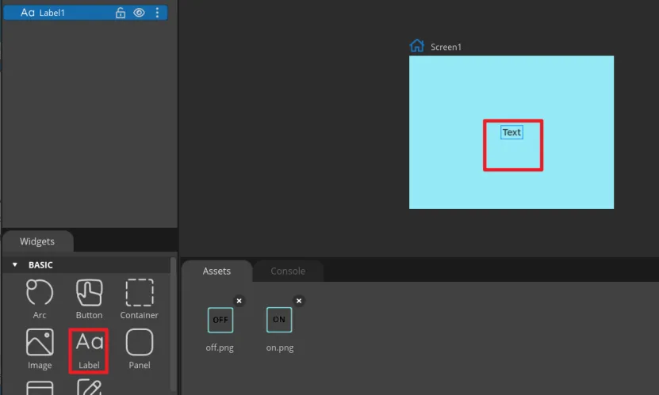
Task: Select the on.png asset thumbnail
Action: coord(279,320)
